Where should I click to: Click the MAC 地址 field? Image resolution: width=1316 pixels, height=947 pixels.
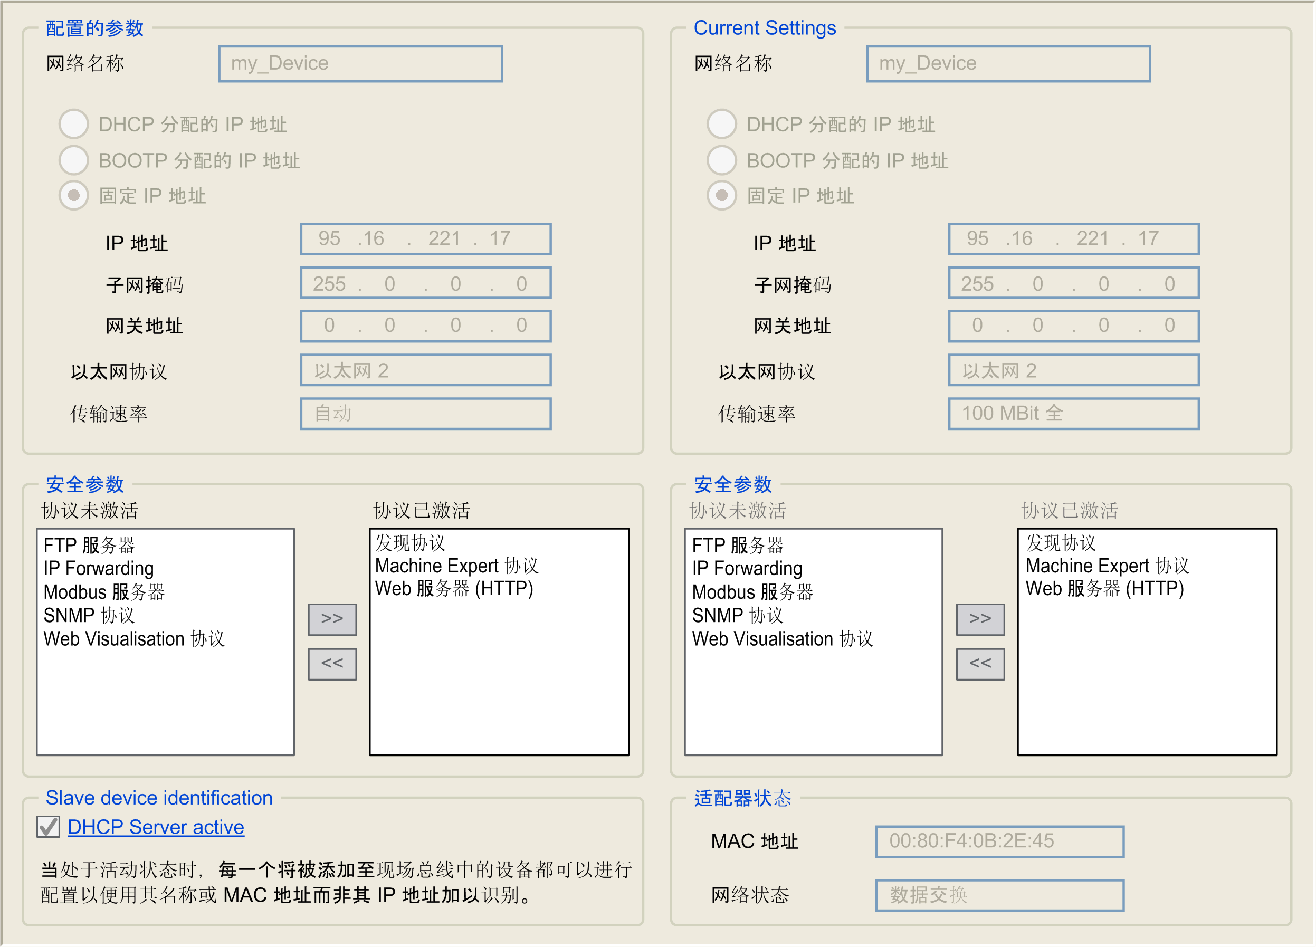pos(999,841)
